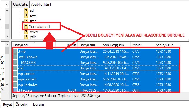Click down arrow of file list's left scrollbar
Screen dimensions: 189x108
(7, 85)
